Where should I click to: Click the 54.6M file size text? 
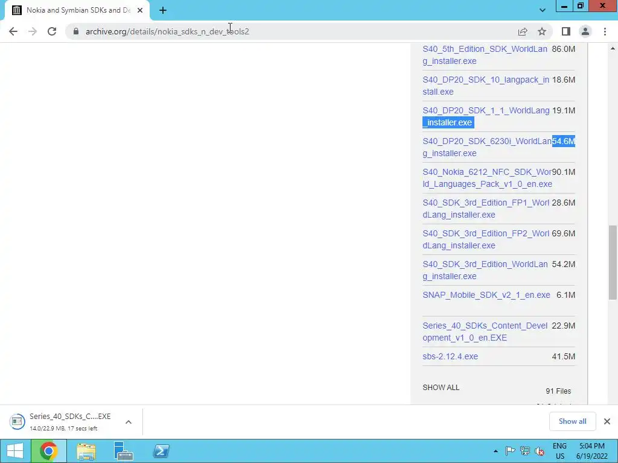[x=564, y=141]
